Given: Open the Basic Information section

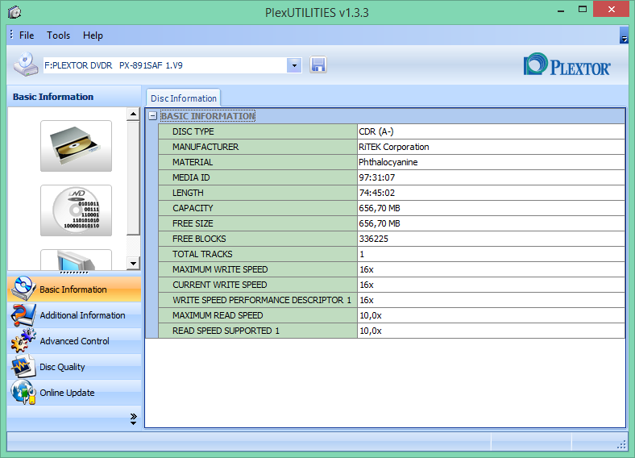Looking at the screenshot, I should (x=74, y=289).
